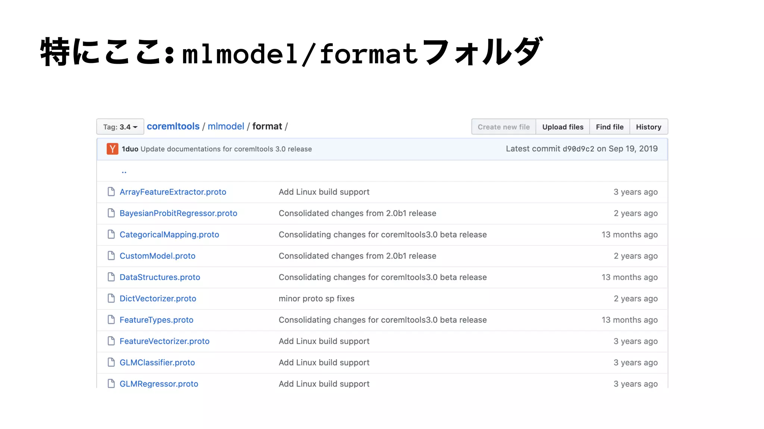Open GLMRegressor.proto file
This screenshot has width=764, height=429.
pos(159,384)
